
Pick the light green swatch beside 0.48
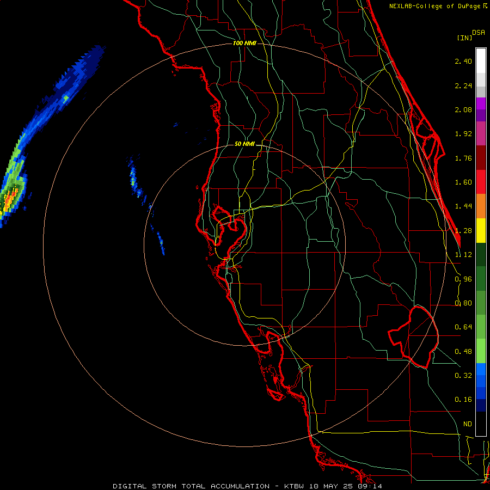pyautogui.click(x=481, y=351)
